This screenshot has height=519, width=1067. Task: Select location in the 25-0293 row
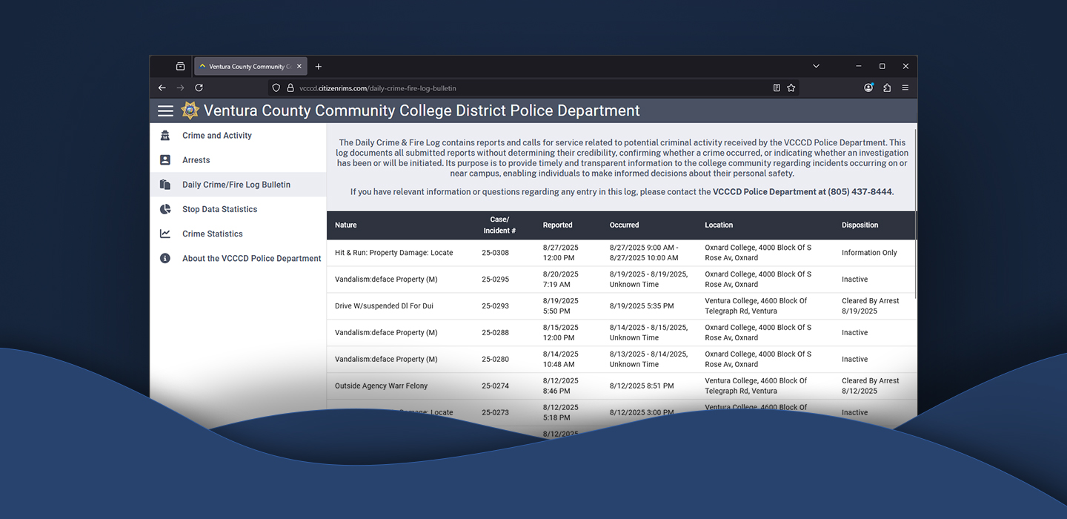756,306
